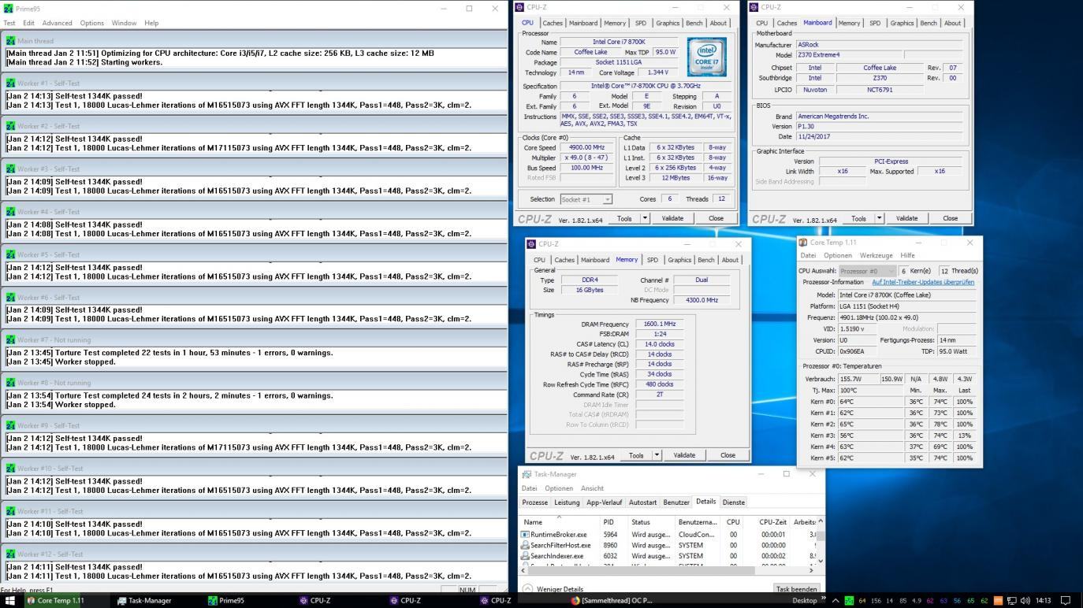Click the network tray icon
1083x608 pixels.
coord(1013,601)
